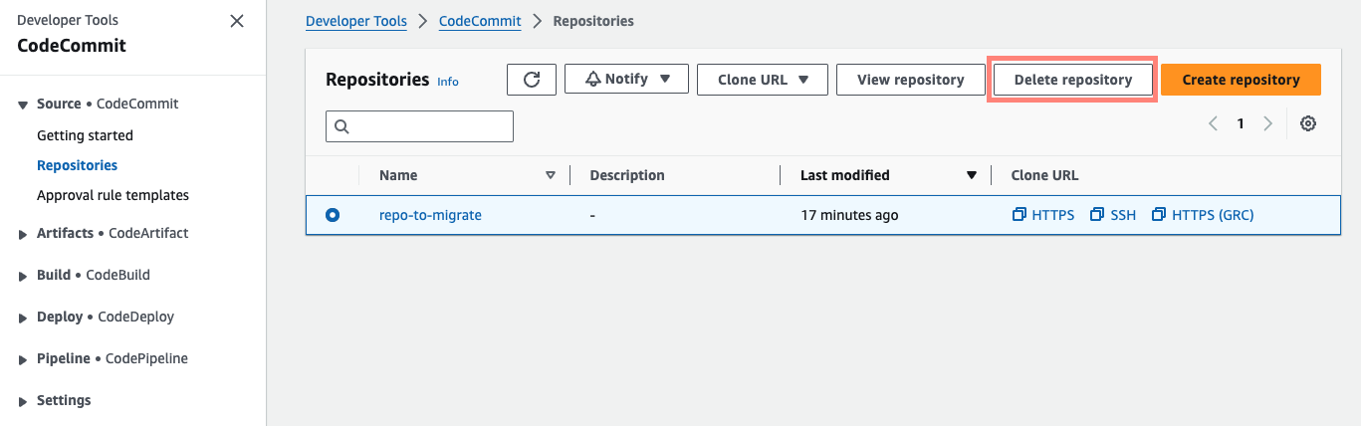1361x426 pixels.
Task: Expand the Build CodeBuild section
Action: 24,276
